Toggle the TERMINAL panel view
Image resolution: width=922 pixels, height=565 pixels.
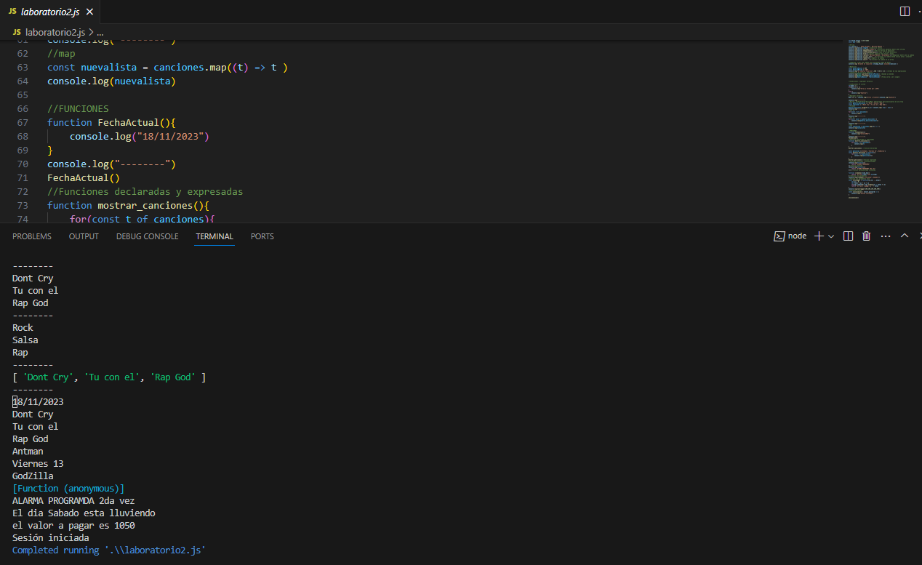click(214, 236)
